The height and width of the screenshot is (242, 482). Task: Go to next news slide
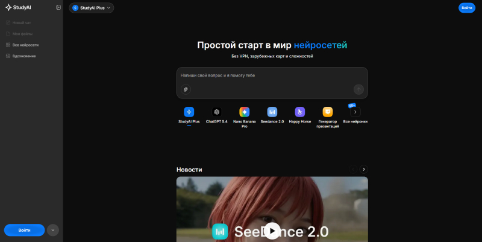[x=364, y=169]
